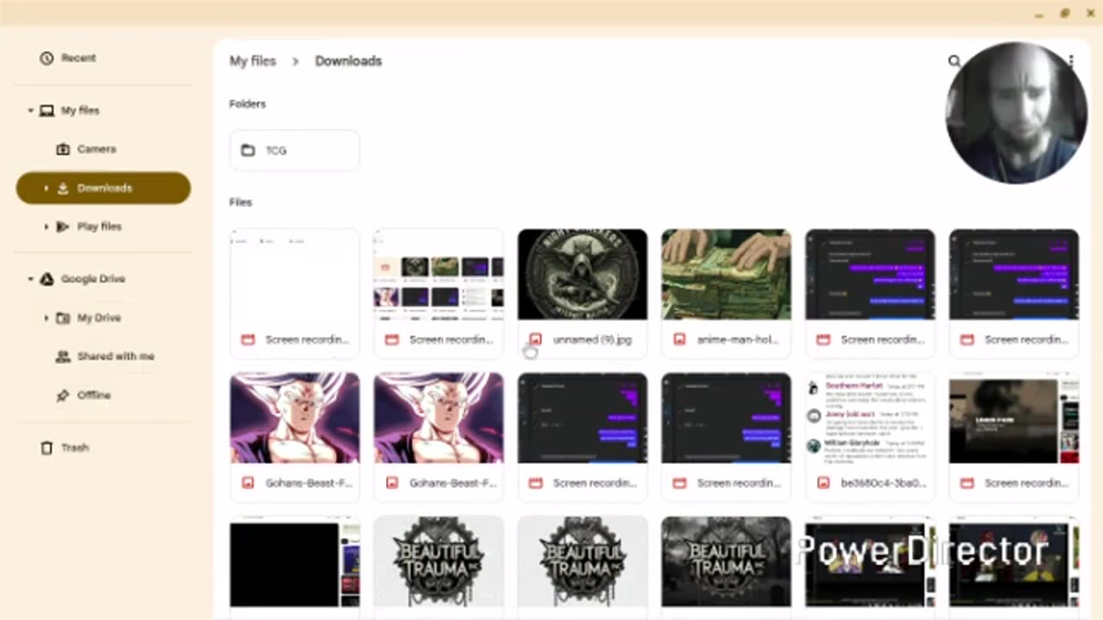
Task: Expand the Play files arrow
Action: [x=46, y=226]
